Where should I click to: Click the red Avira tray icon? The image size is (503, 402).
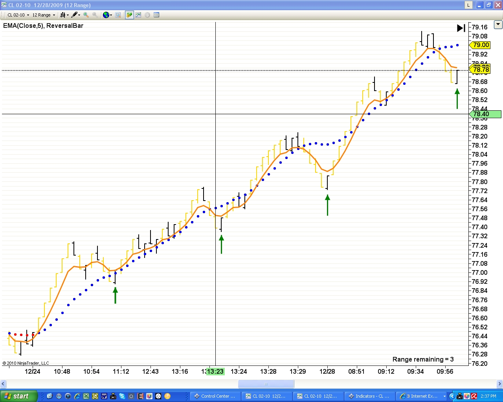(x=474, y=396)
